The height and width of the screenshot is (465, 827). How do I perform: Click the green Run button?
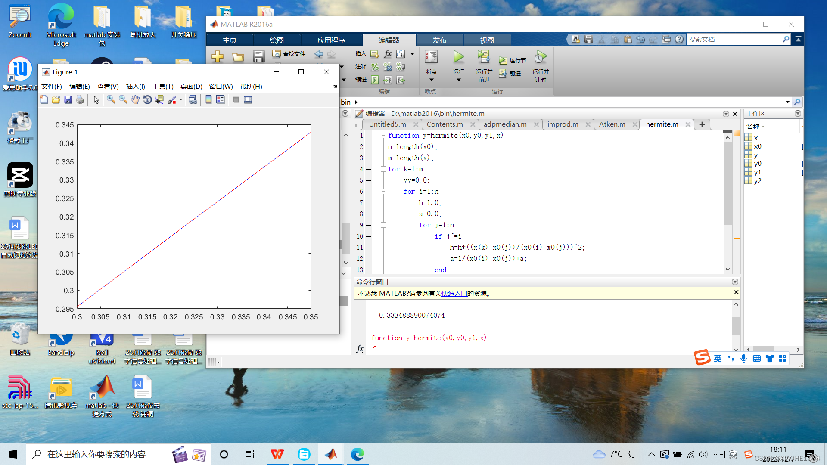pos(458,57)
